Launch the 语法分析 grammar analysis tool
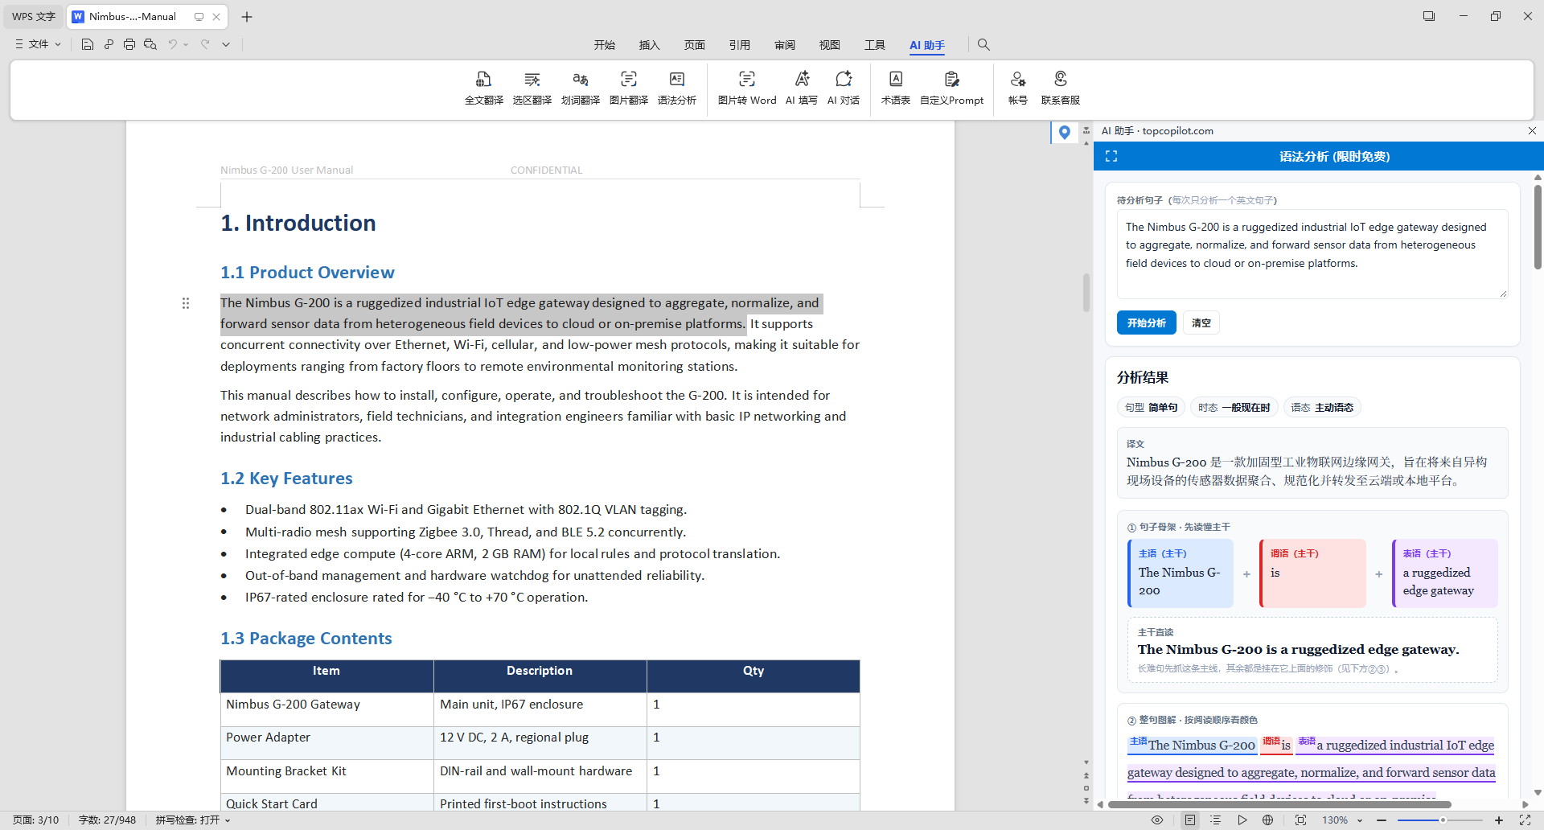 676,88
